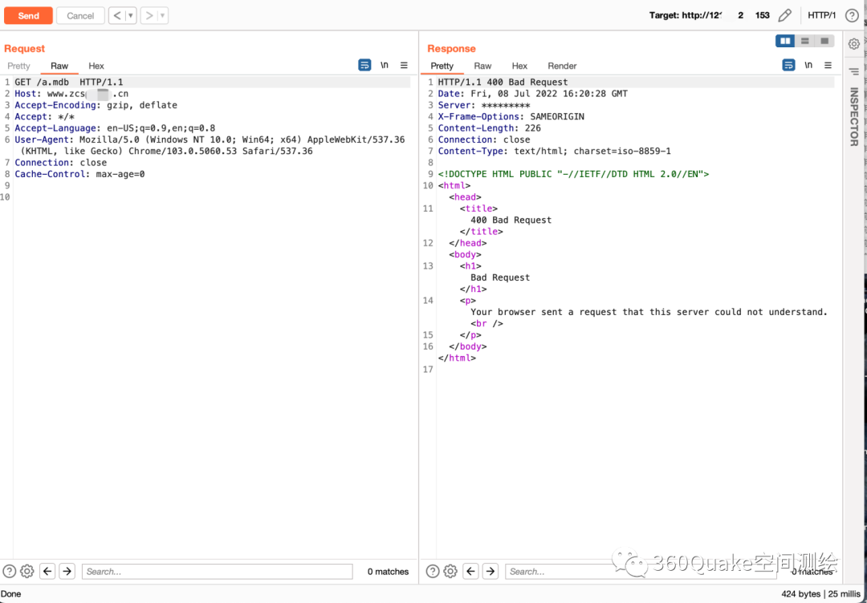
Task: Open the Response Hex tab
Action: click(x=519, y=66)
